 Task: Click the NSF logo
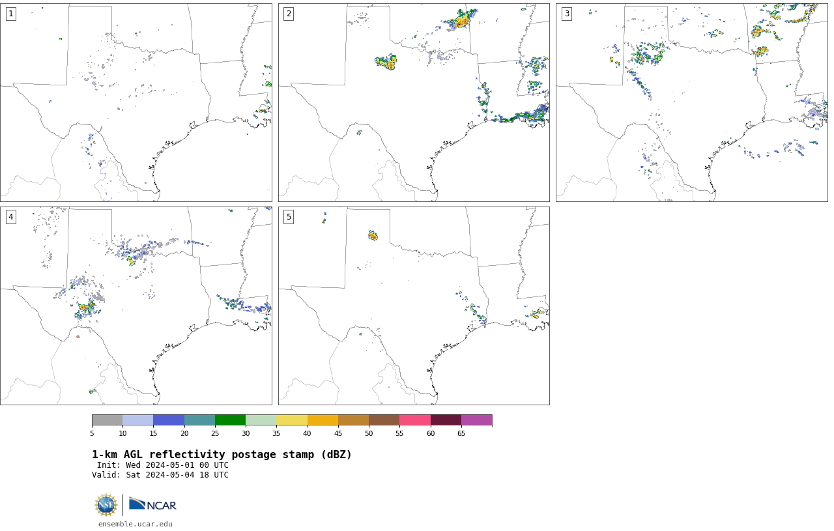[106, 505]
